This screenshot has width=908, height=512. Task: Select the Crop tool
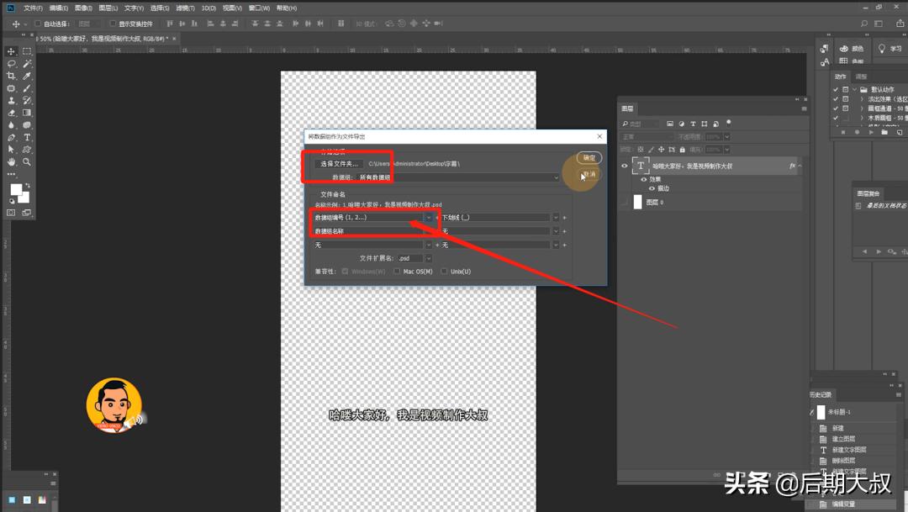(12, 76)
